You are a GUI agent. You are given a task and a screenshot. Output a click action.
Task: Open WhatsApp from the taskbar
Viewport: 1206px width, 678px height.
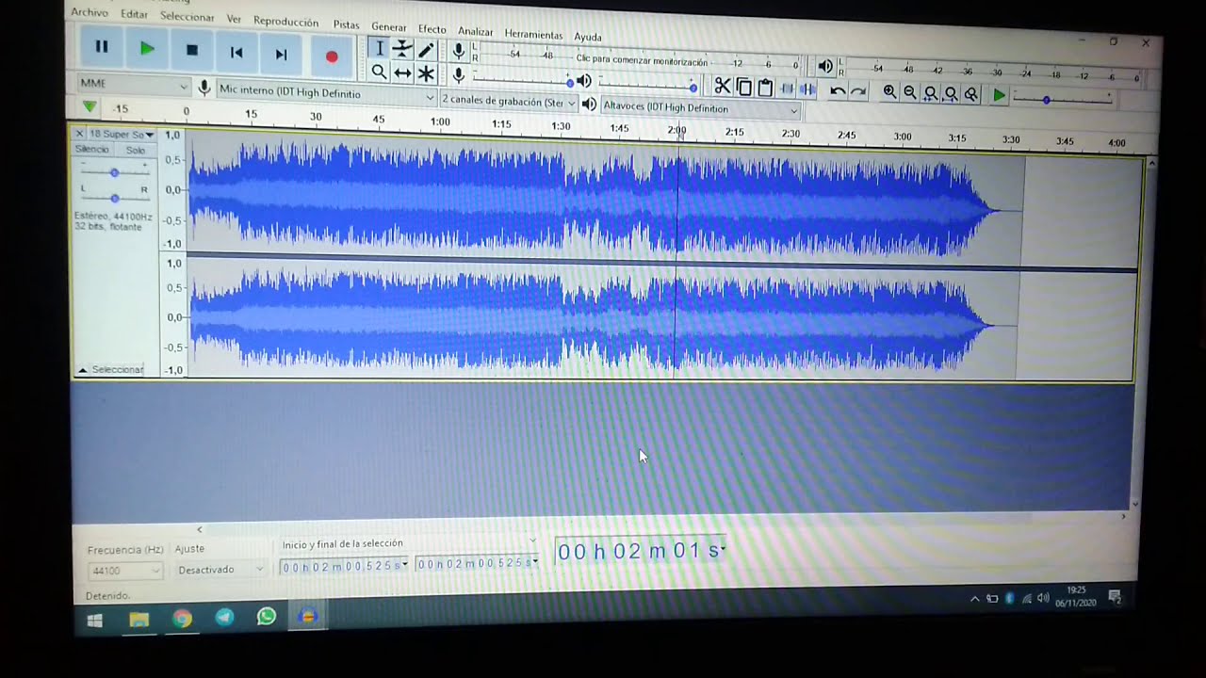pyautogui.click(x=267, y=617)
